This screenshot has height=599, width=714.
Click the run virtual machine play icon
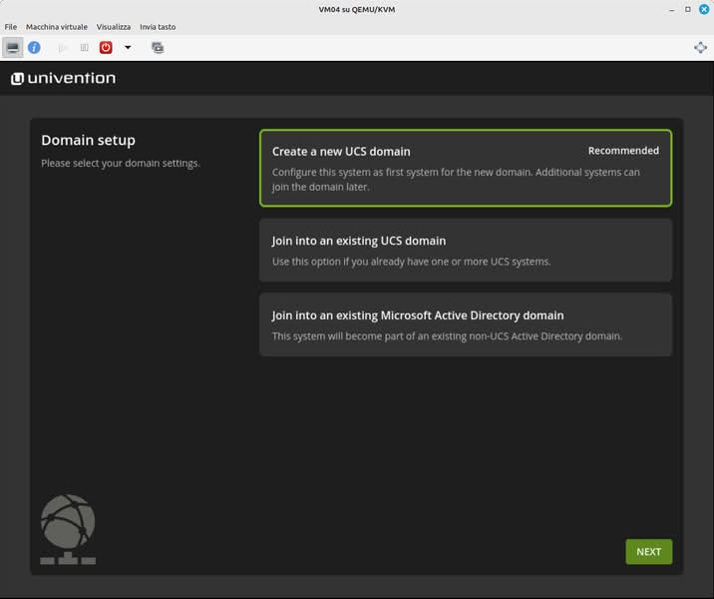tap(63, 47)
